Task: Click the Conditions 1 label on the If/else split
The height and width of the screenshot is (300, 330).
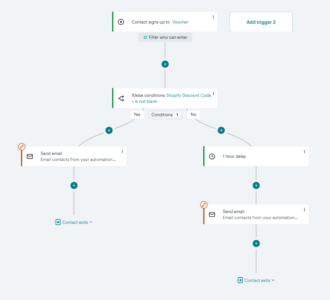Action: point(165,115)
